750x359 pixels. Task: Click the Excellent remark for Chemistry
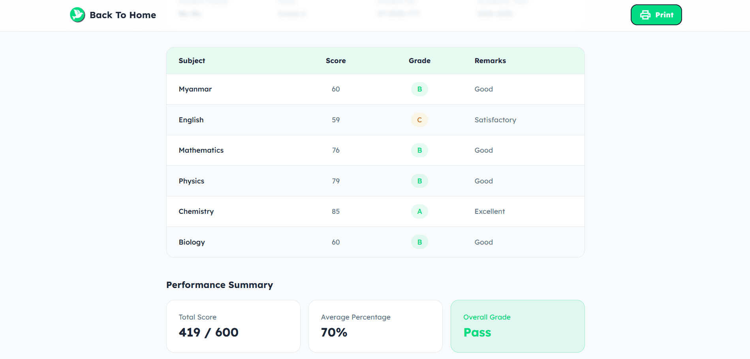pos(489,211)
